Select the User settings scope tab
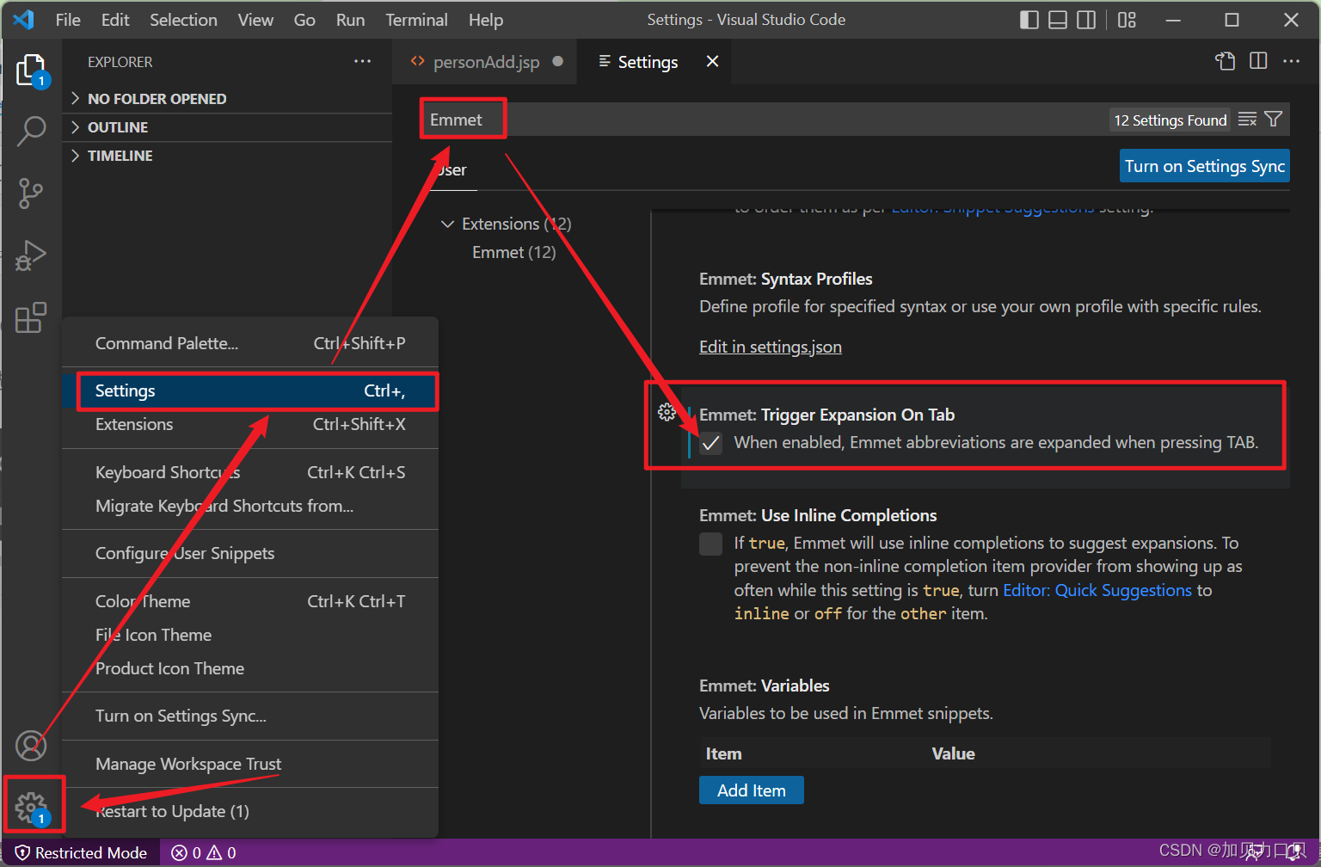Viewport: 1321px width, 867px height. (453, 169)
